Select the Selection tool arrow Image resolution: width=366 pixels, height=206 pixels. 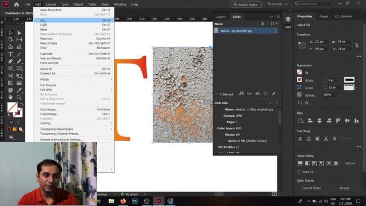coord(11,33)
